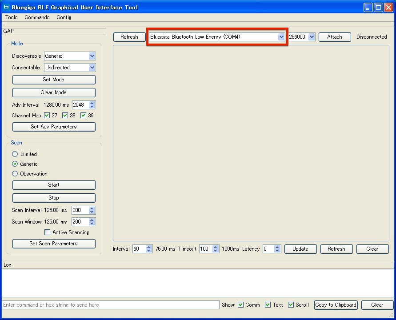This screenshot has height=320, width=396.
Task: Select the Observation scan radio button
Action: click(x=15, y=174)
